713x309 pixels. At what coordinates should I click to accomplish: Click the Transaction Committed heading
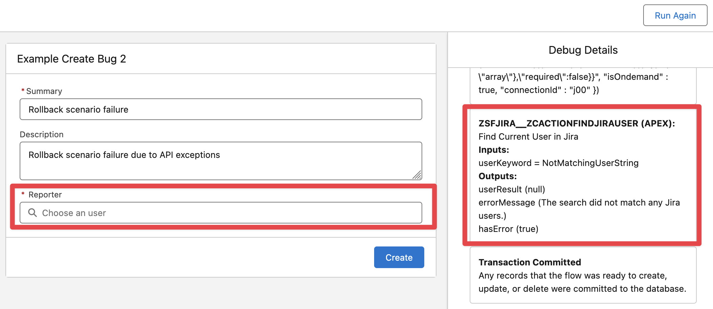pyautogui.click(x=529, y=262)
